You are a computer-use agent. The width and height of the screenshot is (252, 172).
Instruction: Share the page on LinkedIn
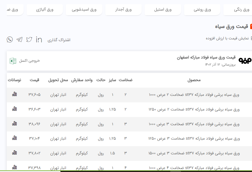(x=39, y=39)
